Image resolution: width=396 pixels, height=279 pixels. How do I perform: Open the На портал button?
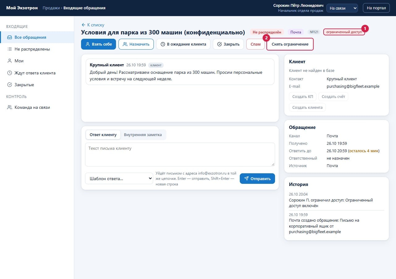tap(376, 8)
